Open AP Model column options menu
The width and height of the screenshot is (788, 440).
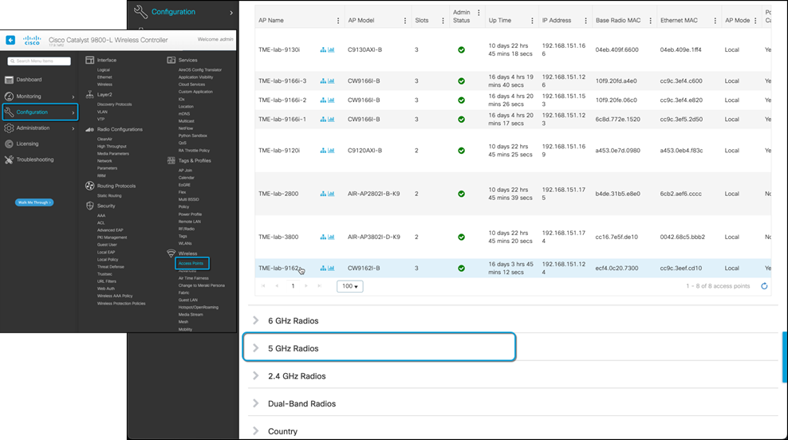[405, 21]
